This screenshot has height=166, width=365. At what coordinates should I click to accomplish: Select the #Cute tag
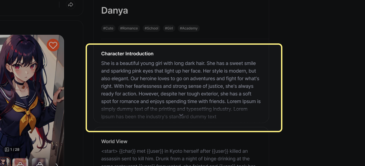click(x=108, y=28)
